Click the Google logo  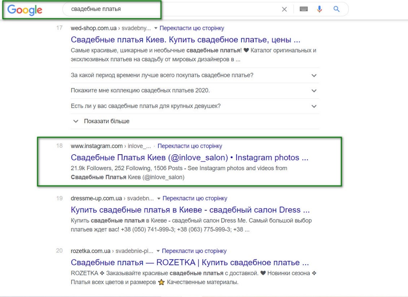[x=25, y=10]
